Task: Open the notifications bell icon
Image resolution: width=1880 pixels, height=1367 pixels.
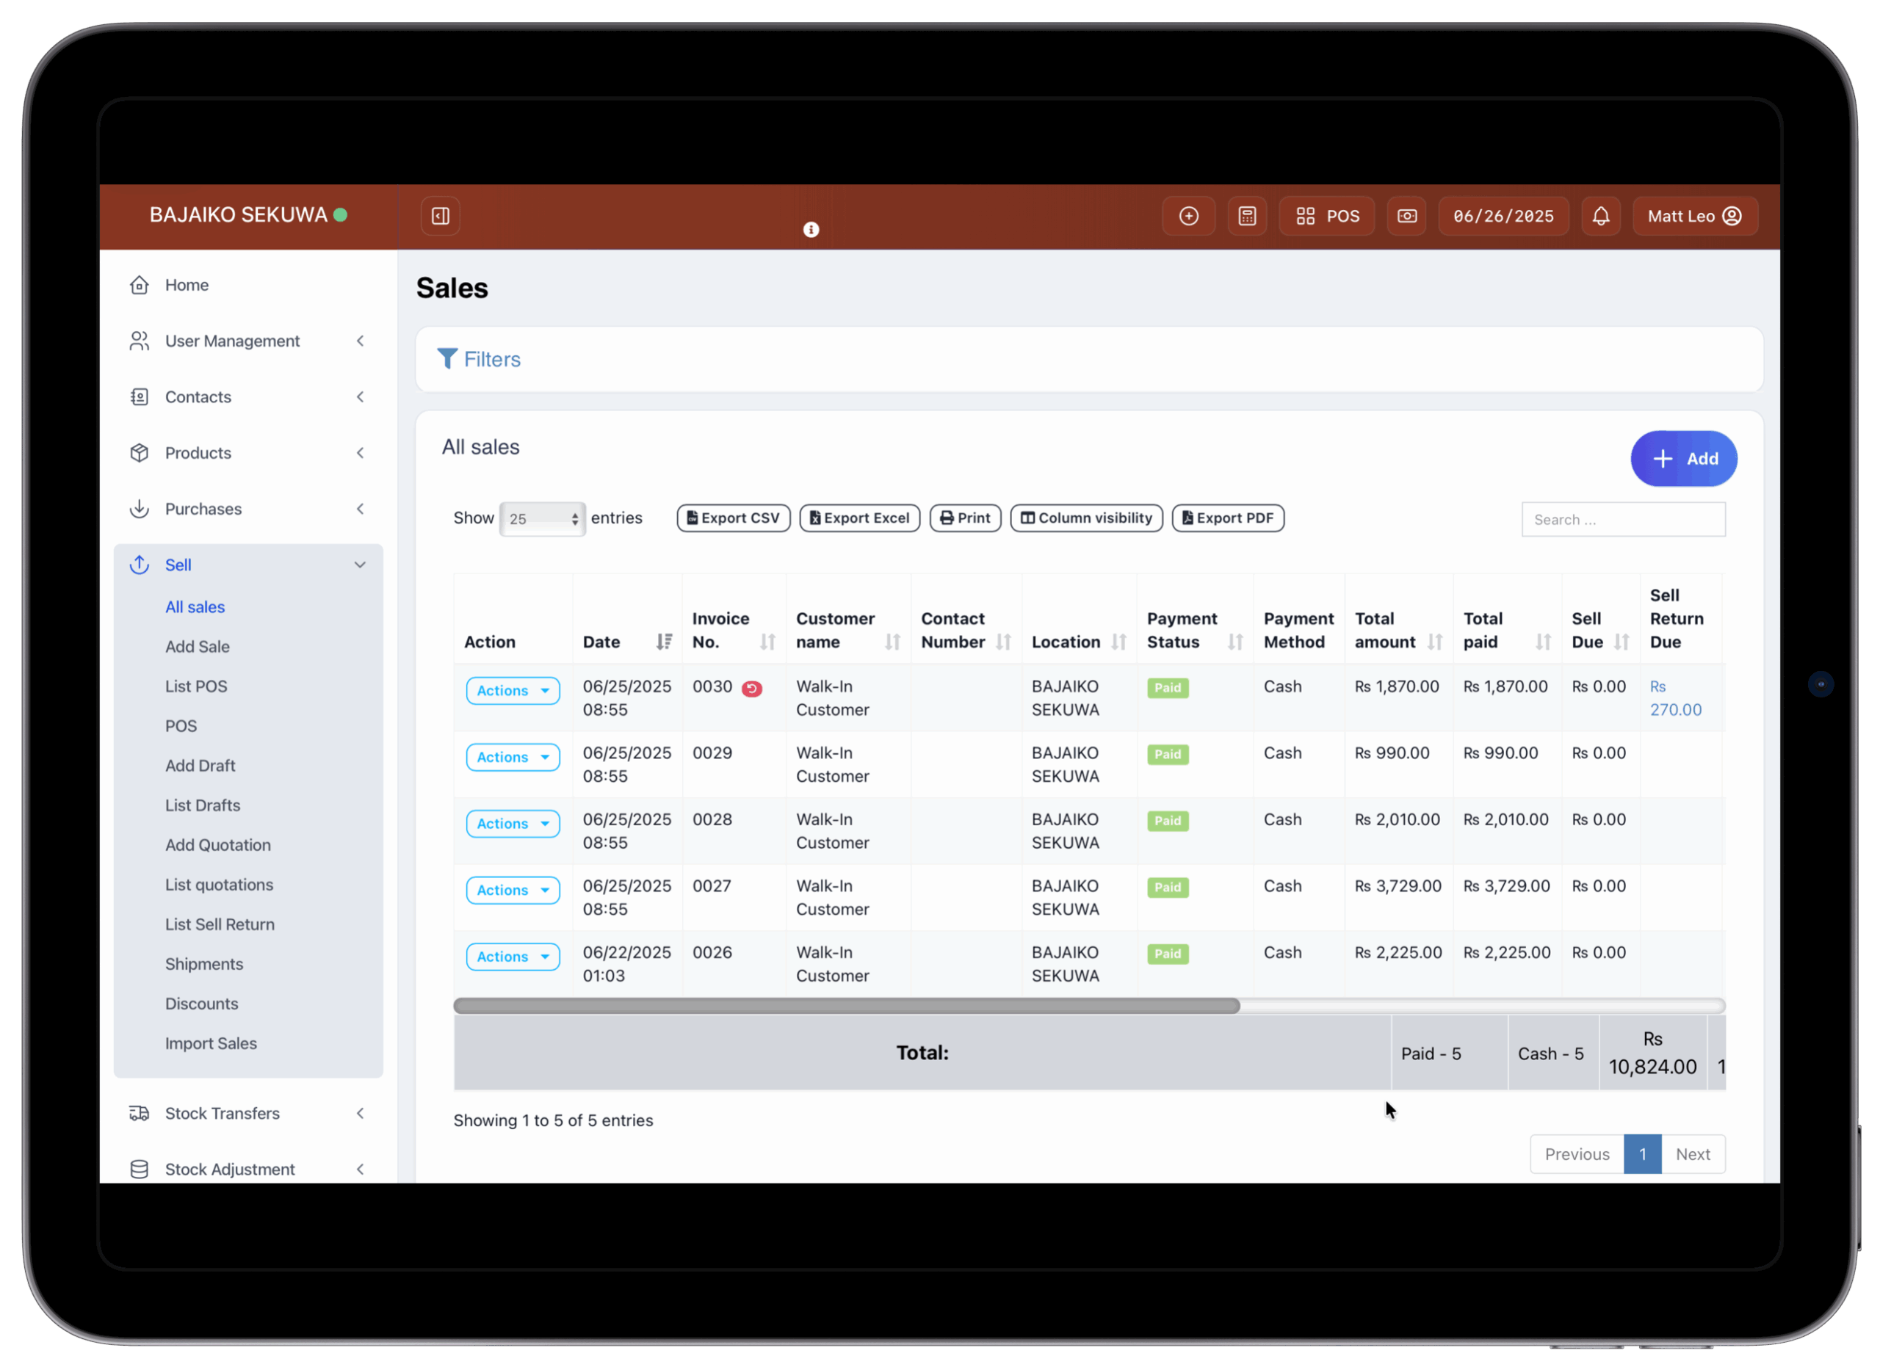Action: (x=1601, y=217)
